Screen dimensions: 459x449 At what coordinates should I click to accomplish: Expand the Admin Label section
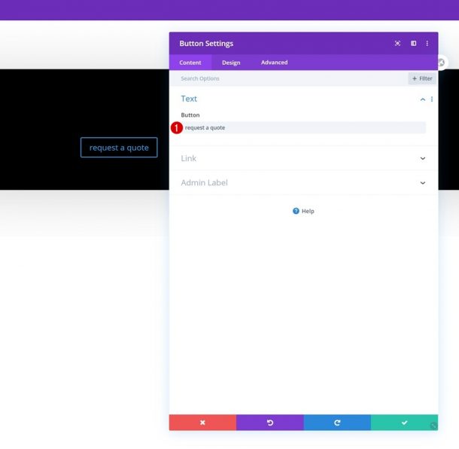(x=303, y=182)
